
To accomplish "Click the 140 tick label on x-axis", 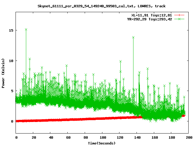I will tap(137, 137).
